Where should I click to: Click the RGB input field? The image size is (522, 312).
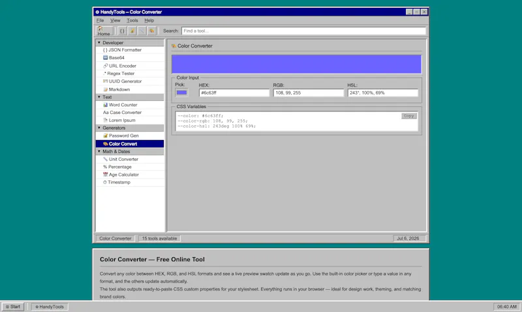[308, 92]
